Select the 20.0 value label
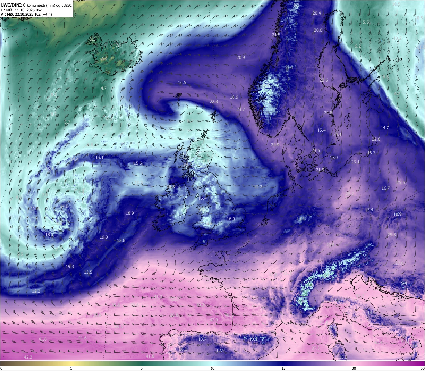This screenshot has width=425, height=371. click(318, 30)
